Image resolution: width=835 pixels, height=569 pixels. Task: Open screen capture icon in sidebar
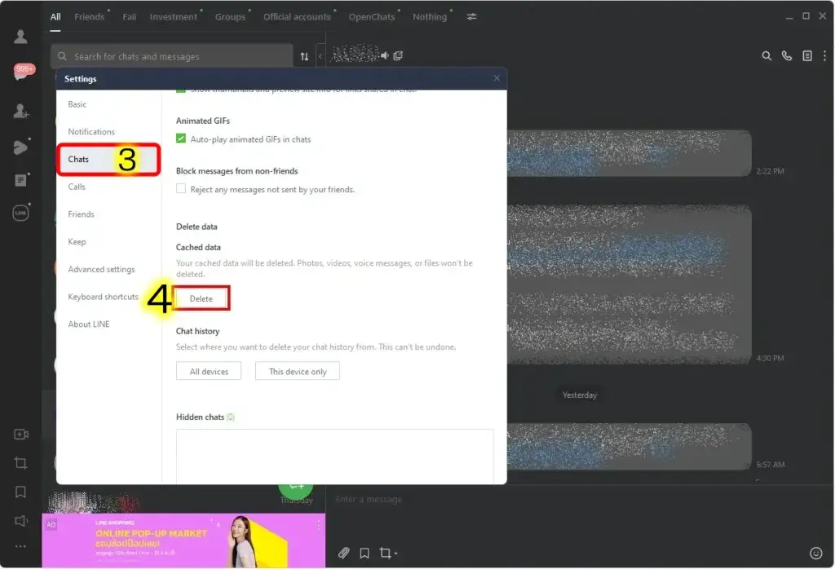pos(20,463)
